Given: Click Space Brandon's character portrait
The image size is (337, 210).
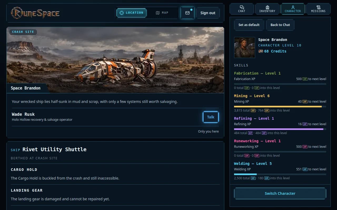Looking at the screenshot, I should coord(245,48).
